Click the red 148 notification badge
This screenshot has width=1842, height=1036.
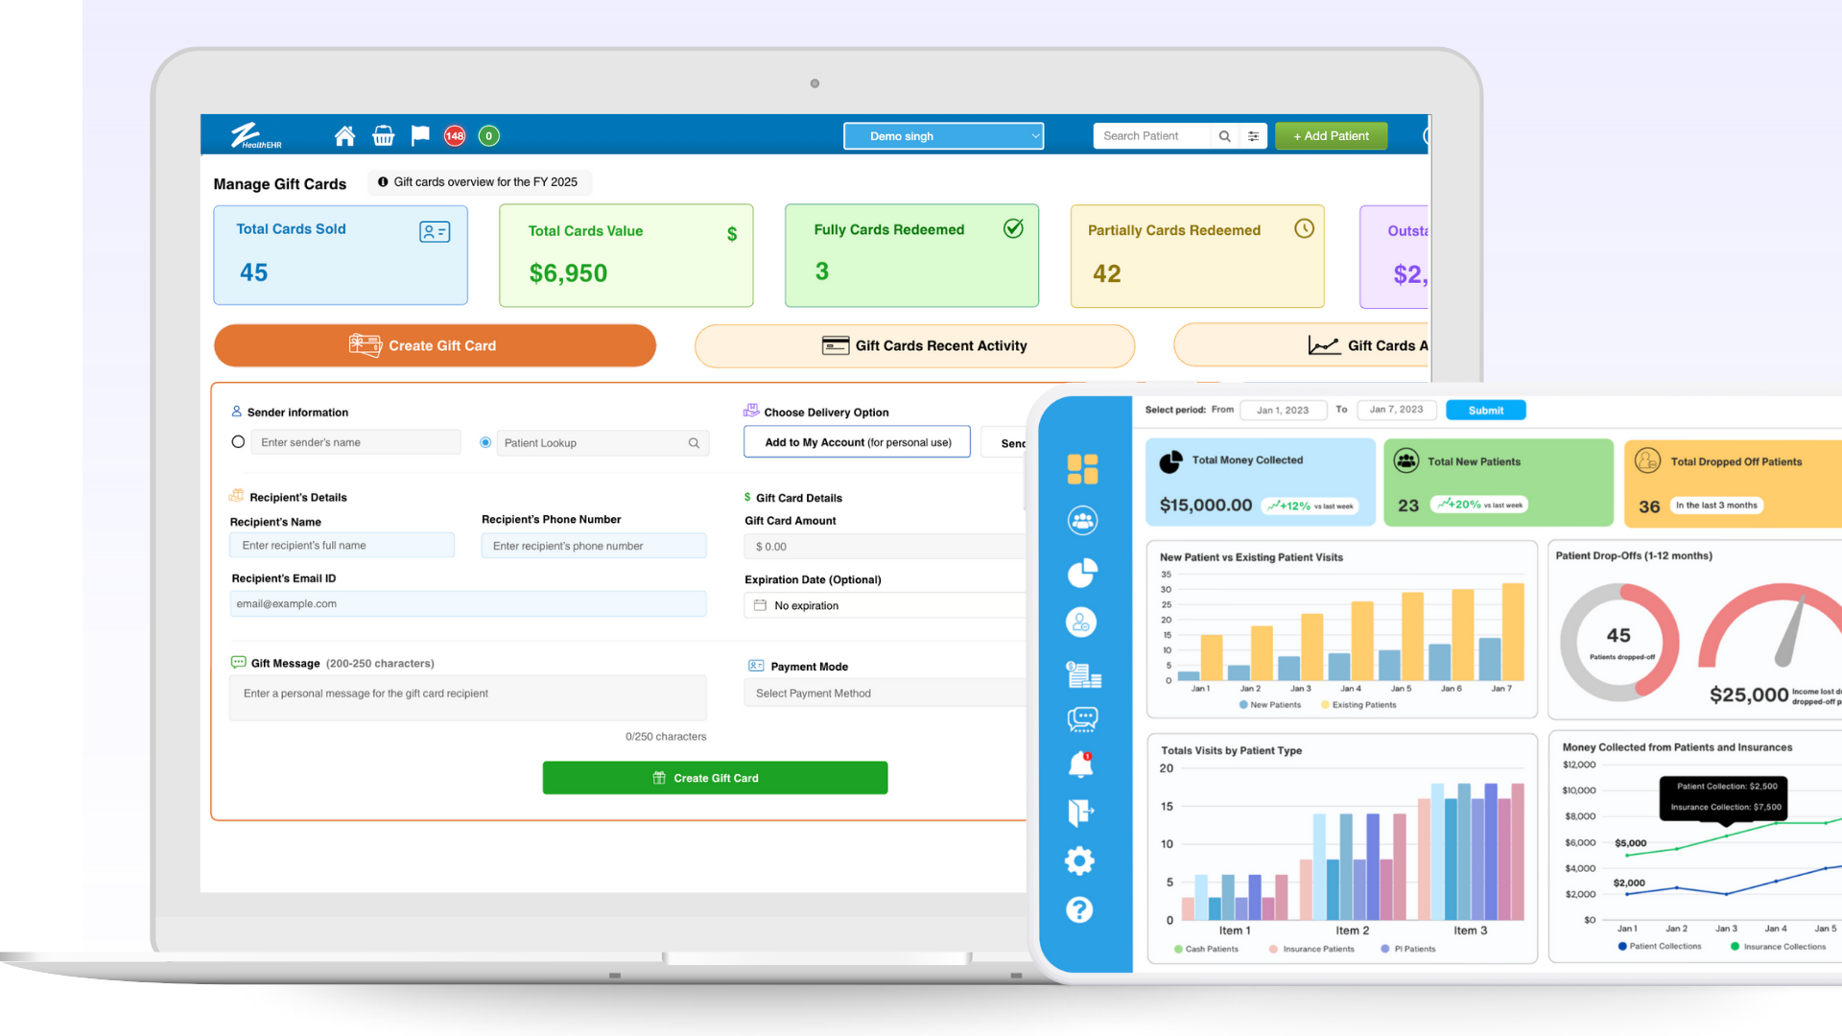pos(455,136)
